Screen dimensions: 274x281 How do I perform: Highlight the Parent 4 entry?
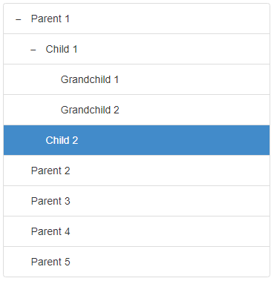pos(137,231)
